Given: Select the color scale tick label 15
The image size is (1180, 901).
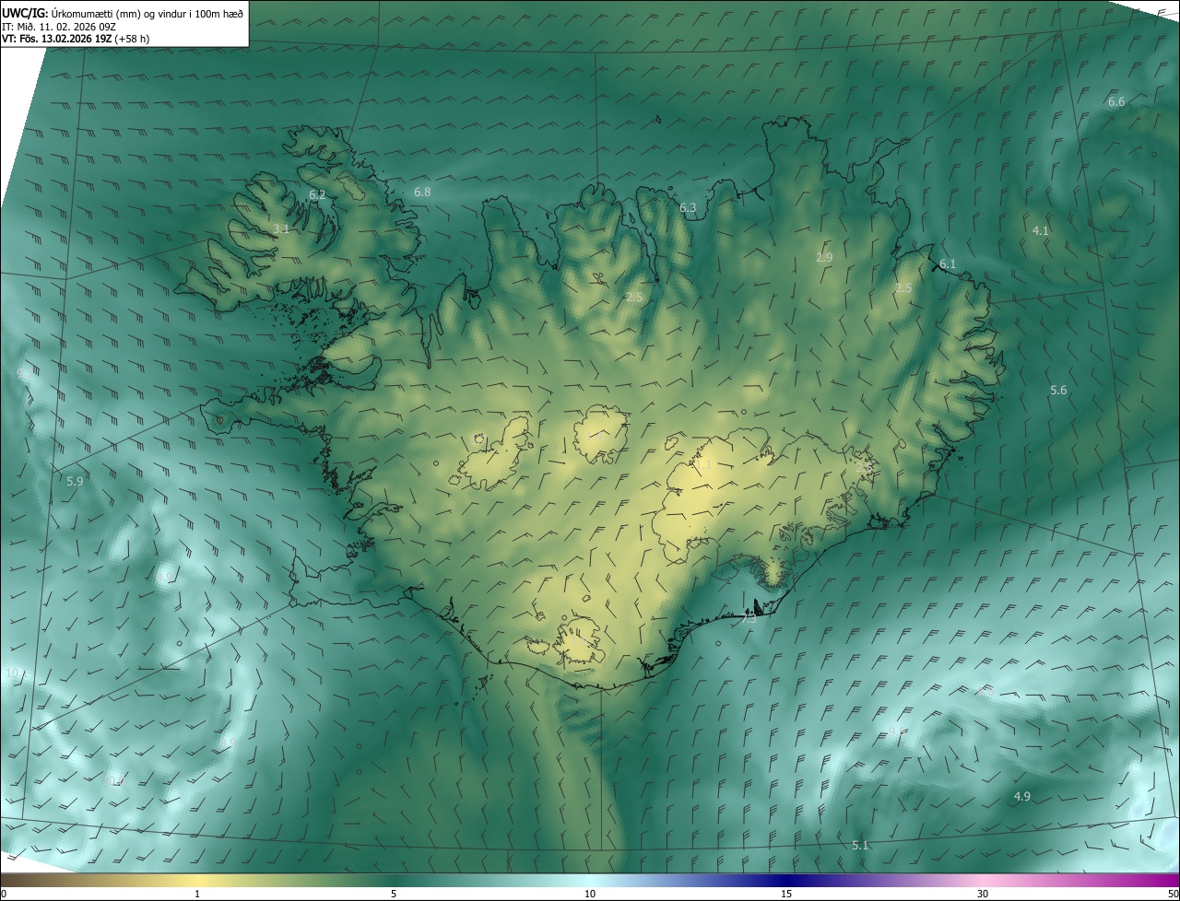Looking at the screenshot, I should pos(786,895).
